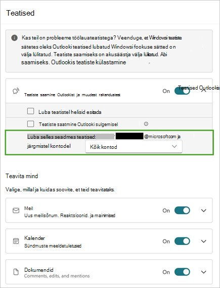
Task: Turn off the Meil notifications toggle
Action: [x=182, y=211]
